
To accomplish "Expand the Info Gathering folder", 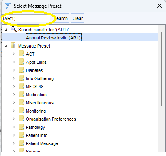I will 13,78.
